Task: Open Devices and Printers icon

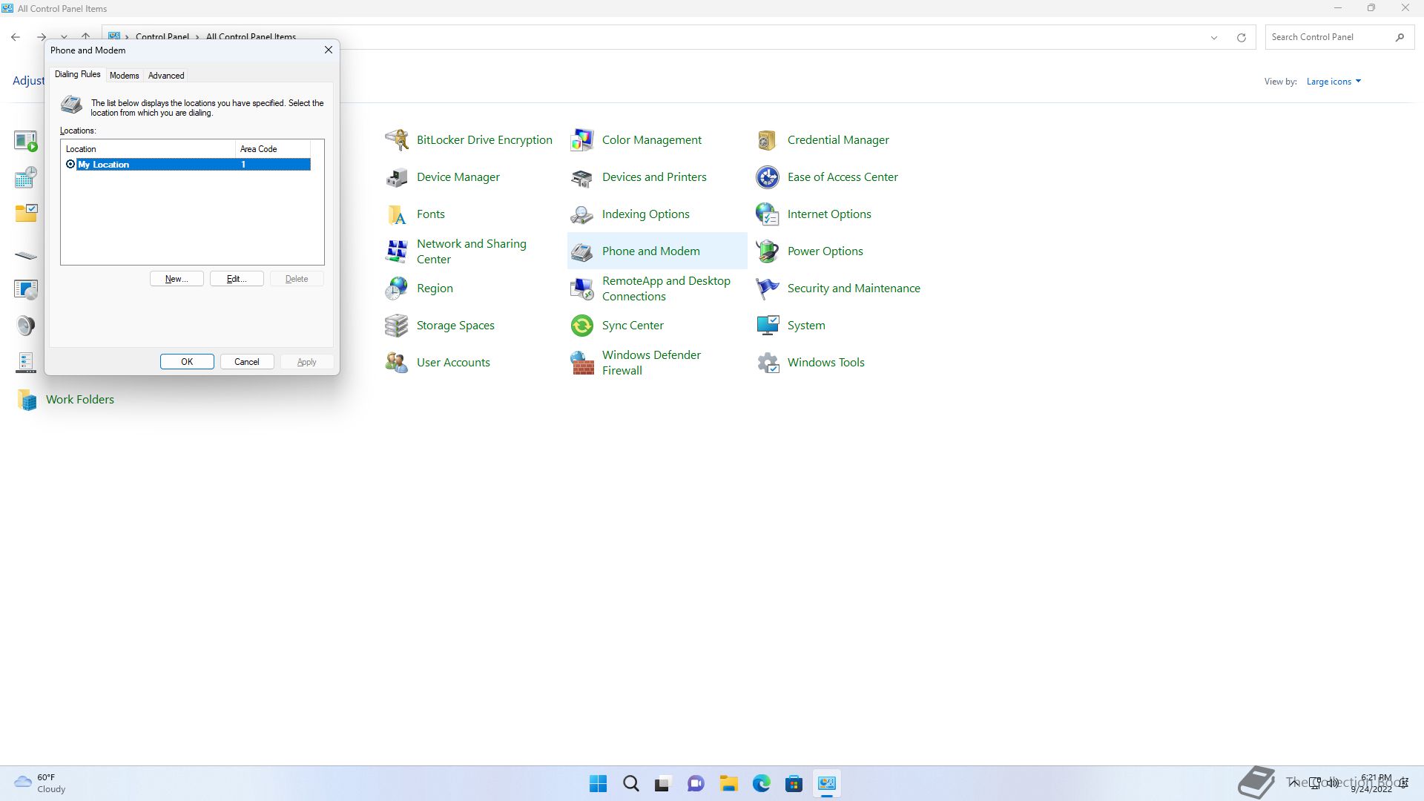Action: (x=582, y=177)
